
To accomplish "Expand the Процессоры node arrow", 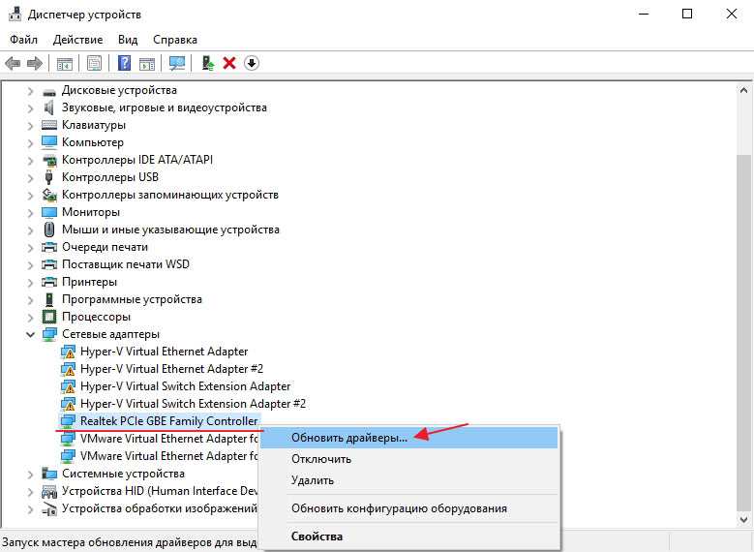I will pyautogui.click(x=30, y=317).
